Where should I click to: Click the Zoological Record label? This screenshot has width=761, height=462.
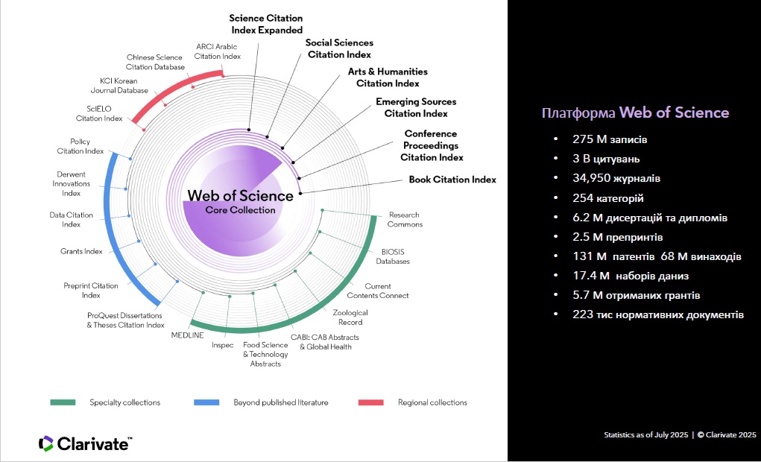pyautogui.click(x=350, y=317)
